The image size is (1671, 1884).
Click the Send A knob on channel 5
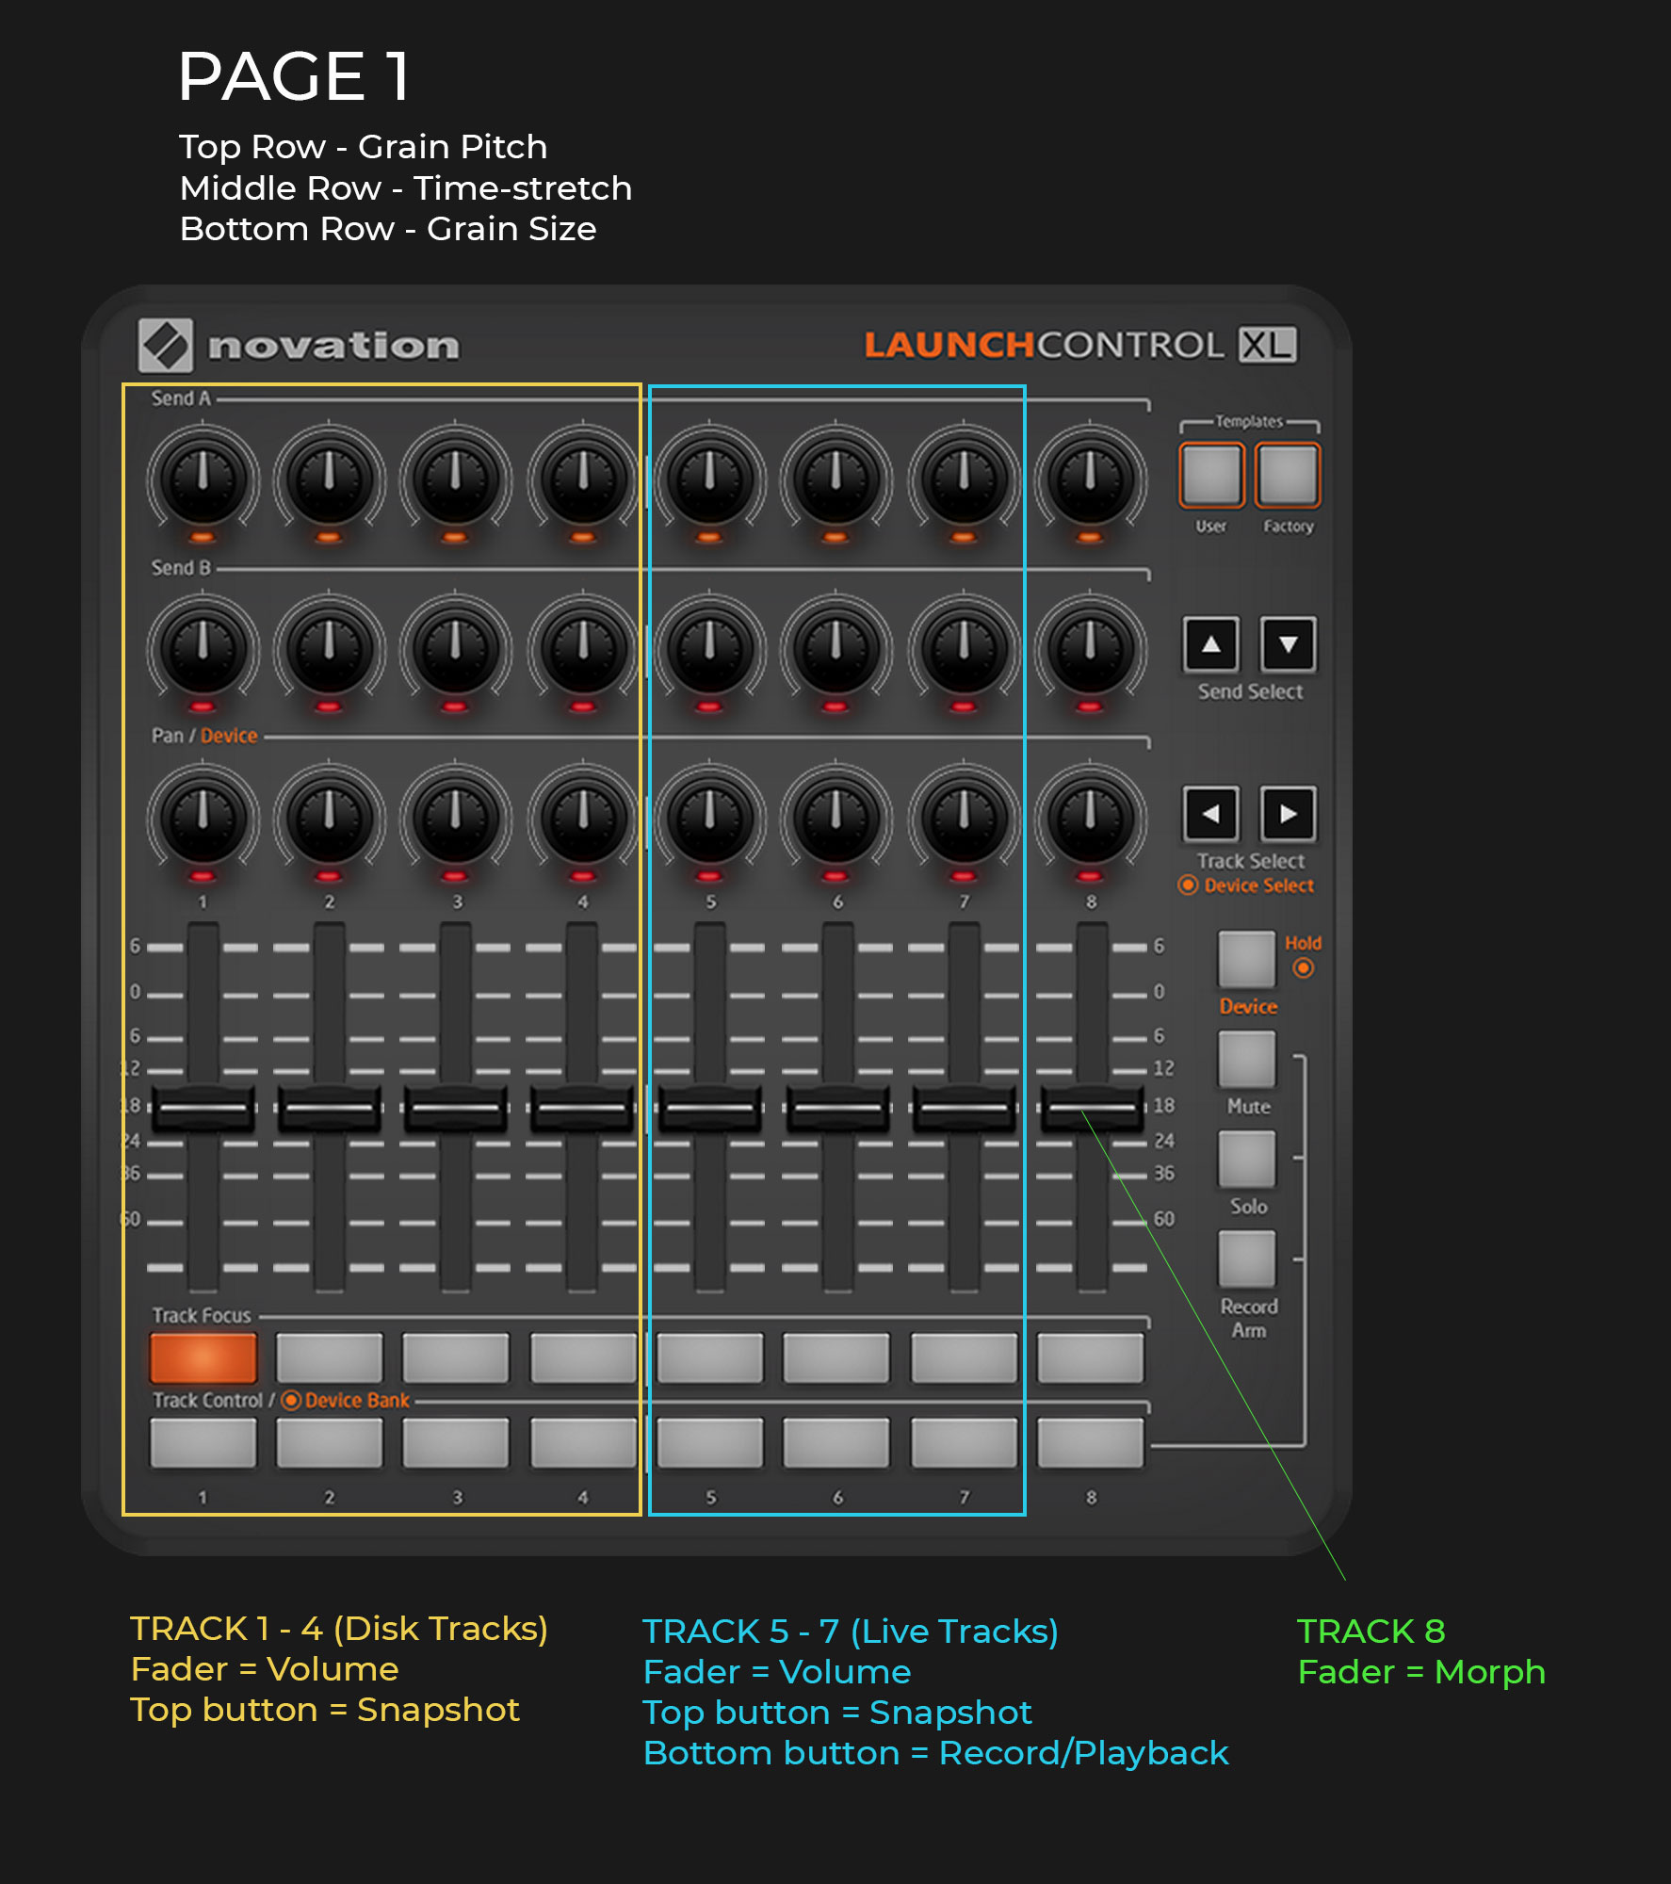click(x=710, y=479)
